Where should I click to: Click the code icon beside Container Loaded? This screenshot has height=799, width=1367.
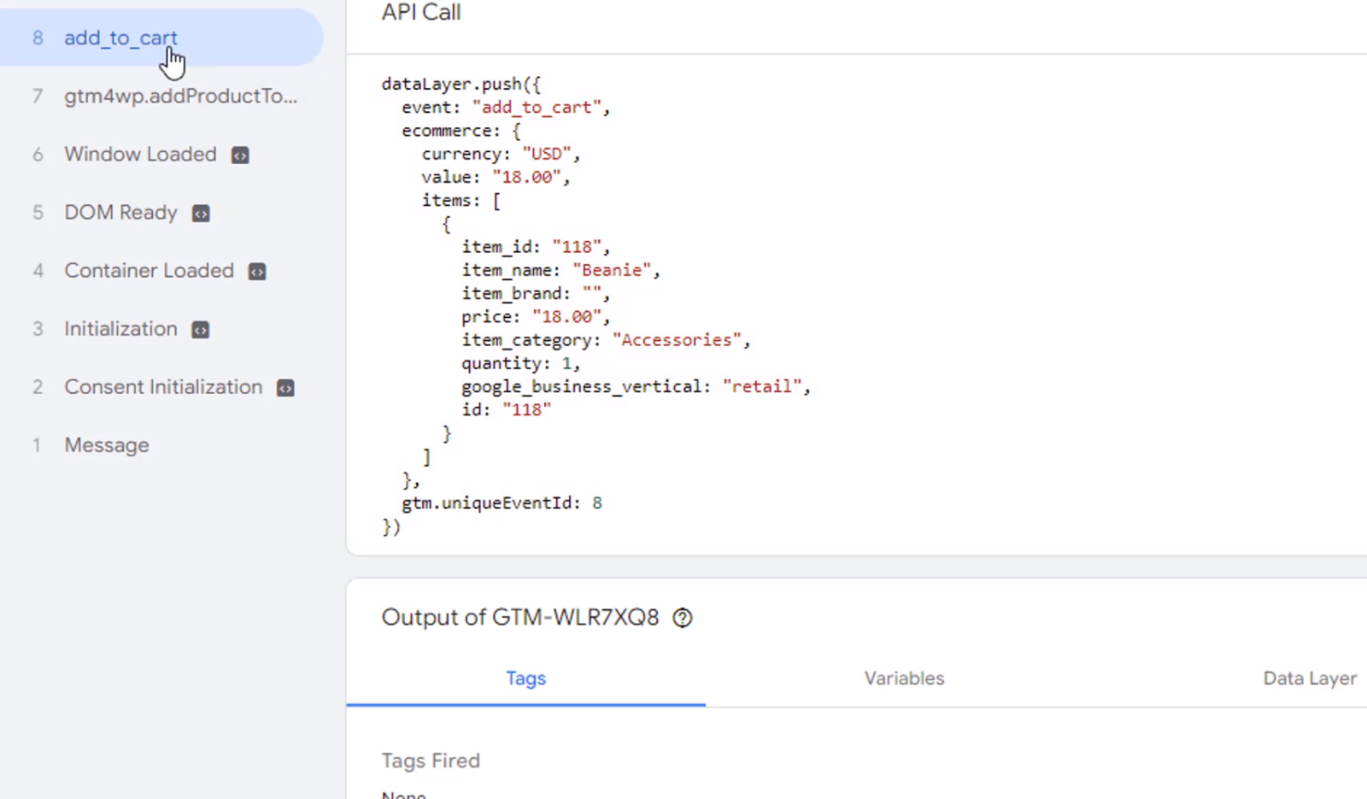(256, 271)
